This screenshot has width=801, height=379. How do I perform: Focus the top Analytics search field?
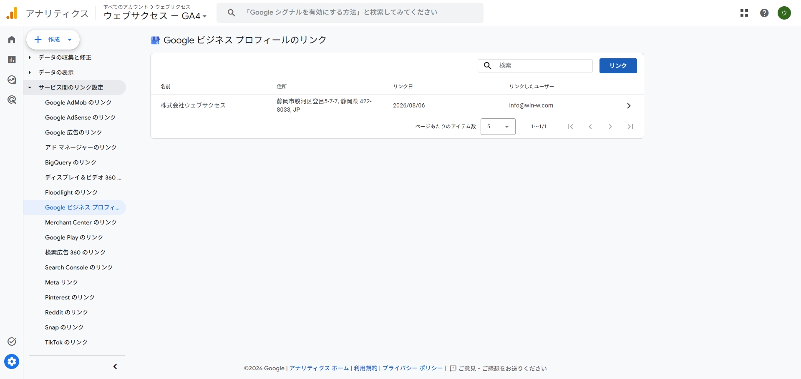pyautogui.click(x=350, y=13)
